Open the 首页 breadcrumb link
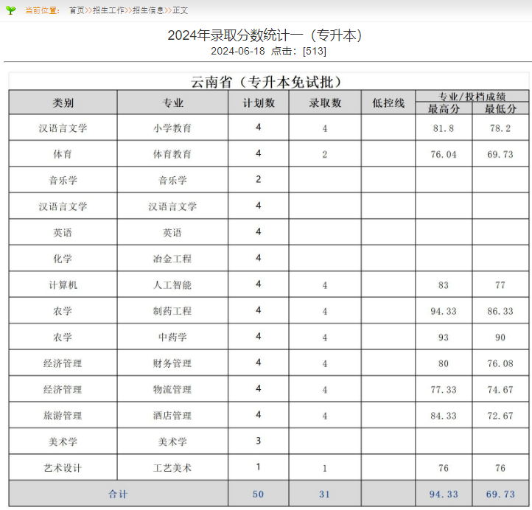The image size is (532, 510). [77, 10]
